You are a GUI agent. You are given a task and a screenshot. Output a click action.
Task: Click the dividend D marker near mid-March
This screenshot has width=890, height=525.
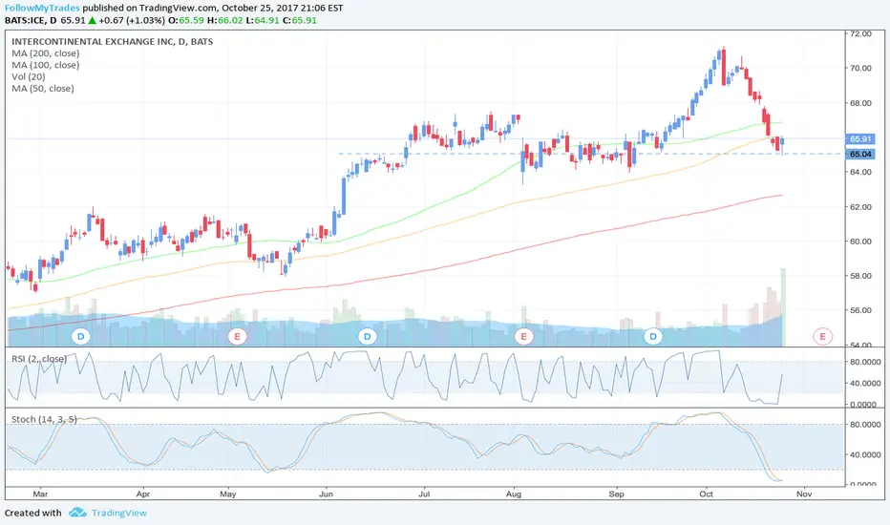[81, 337]
